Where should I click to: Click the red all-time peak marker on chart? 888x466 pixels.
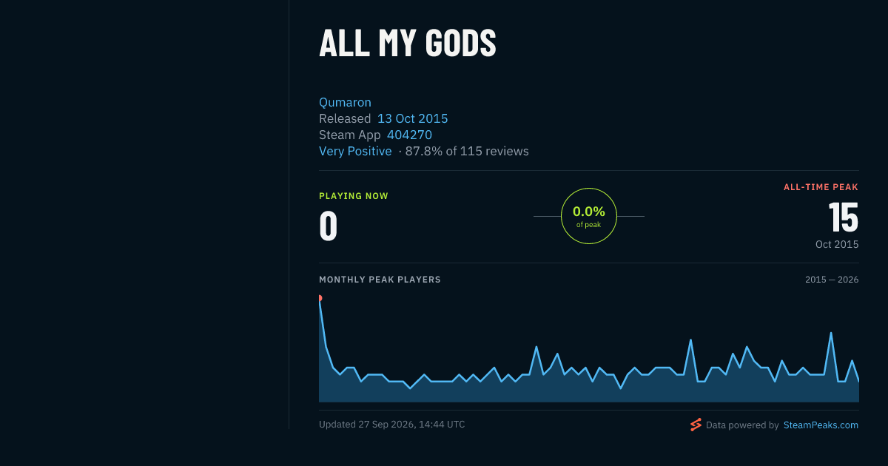320,298
